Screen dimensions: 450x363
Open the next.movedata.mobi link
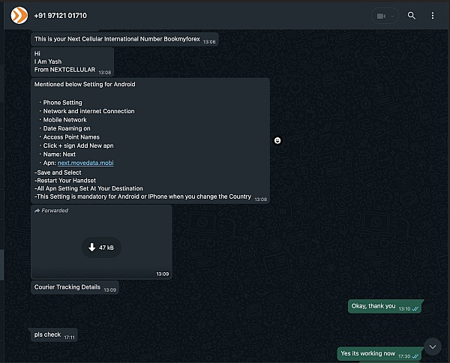pyautogui.click(x=85, y=163)
